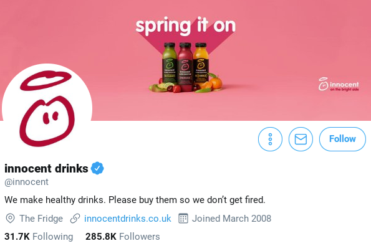Screen dimensions: 371x246
Task: Click the smoothie bottles in the banner
Action: [186, 67]
